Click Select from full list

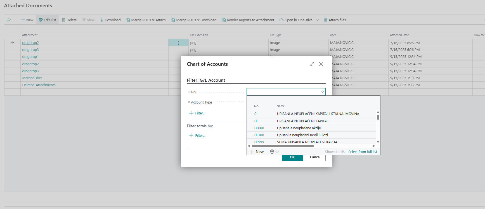pyautogui.click(x=363, y=152)
